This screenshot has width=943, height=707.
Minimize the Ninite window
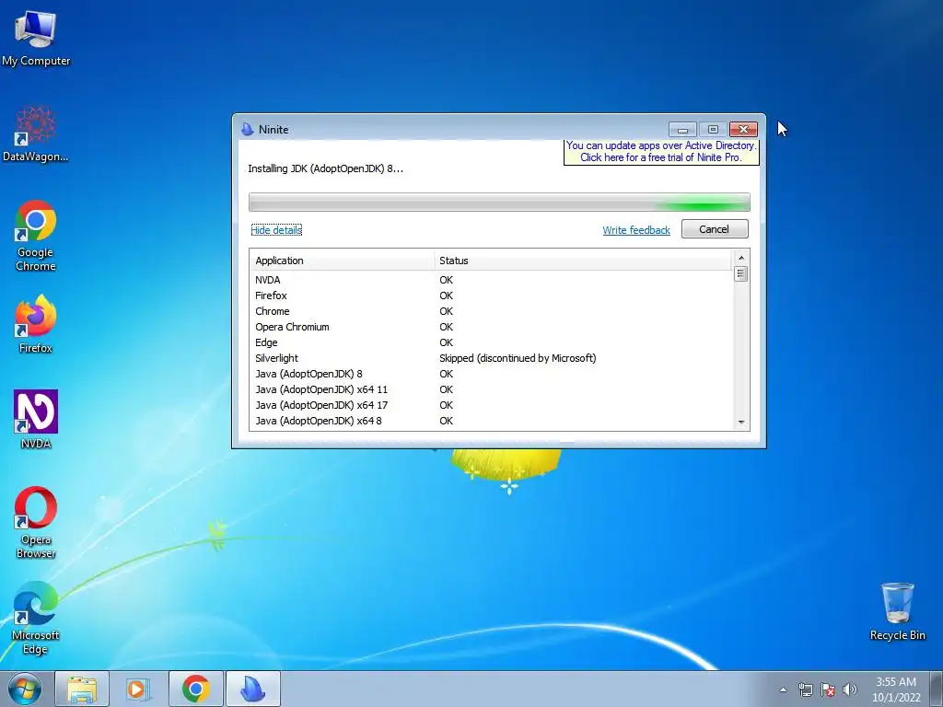[682, 129]
